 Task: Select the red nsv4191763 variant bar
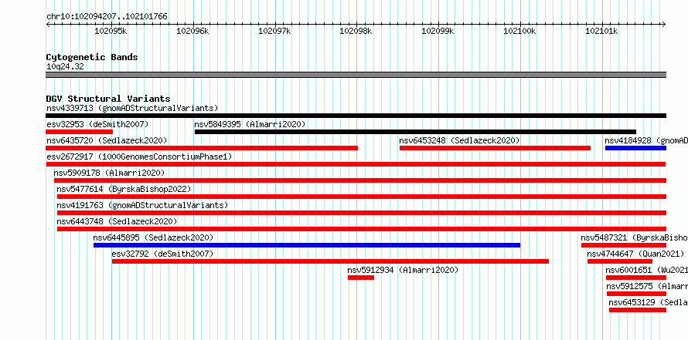(x=362, y=213)
